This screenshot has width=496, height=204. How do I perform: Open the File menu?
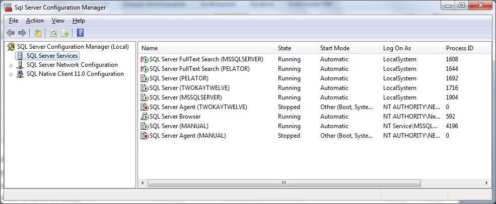tap(14, 21)
